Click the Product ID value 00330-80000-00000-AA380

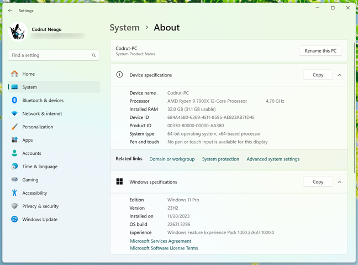tap(196, 126)
